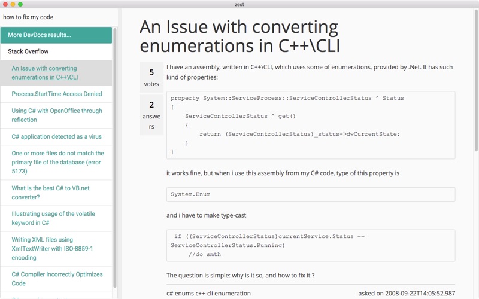Click the tags line 'c# enums c++-cli enumeration'
This screenshot has width=479, height=299.
coord(208,293)
